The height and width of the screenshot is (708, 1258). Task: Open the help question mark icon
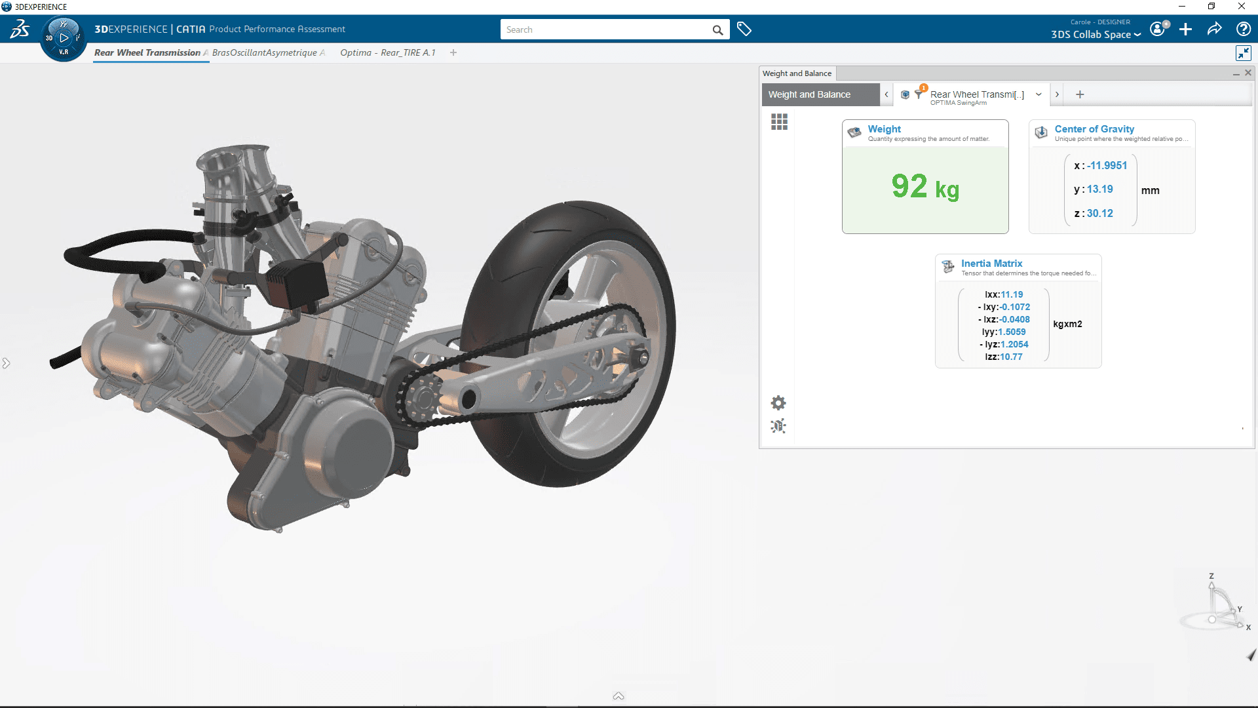[1243, 29]
